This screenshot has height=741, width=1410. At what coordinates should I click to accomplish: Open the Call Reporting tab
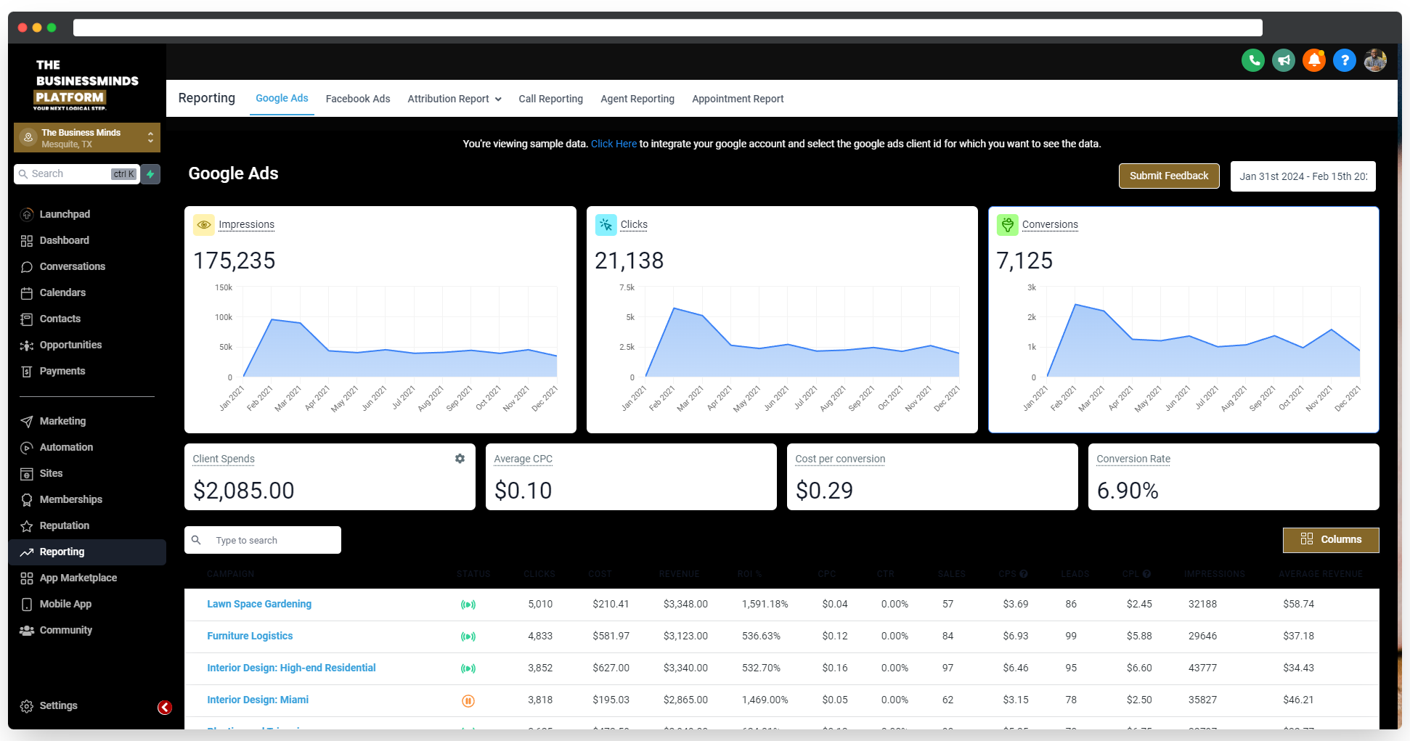(550, 99)
